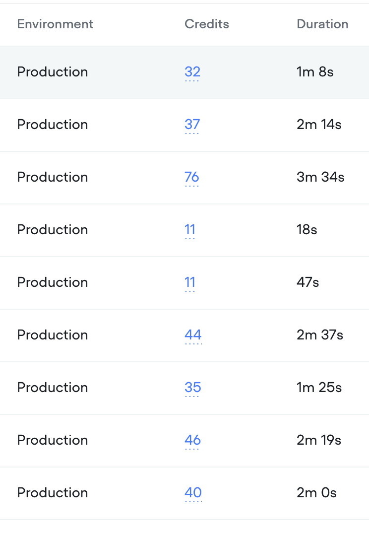Select the 2m 0s duration cell
This screenshot has width=369, height=536.
point(316,493)
